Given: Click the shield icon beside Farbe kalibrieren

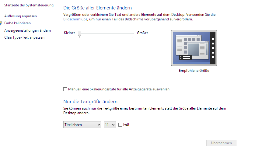Looking at the screenshot, I should tap(1, 23).
